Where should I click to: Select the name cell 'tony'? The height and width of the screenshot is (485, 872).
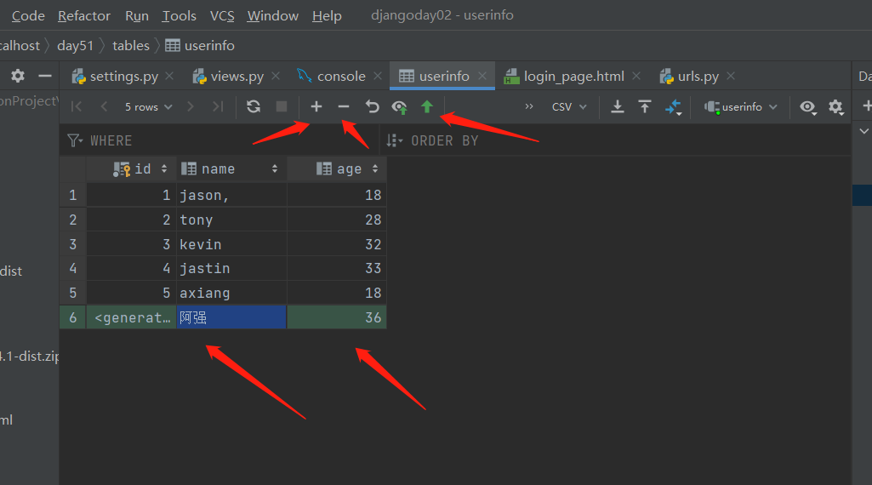[231, 220]
